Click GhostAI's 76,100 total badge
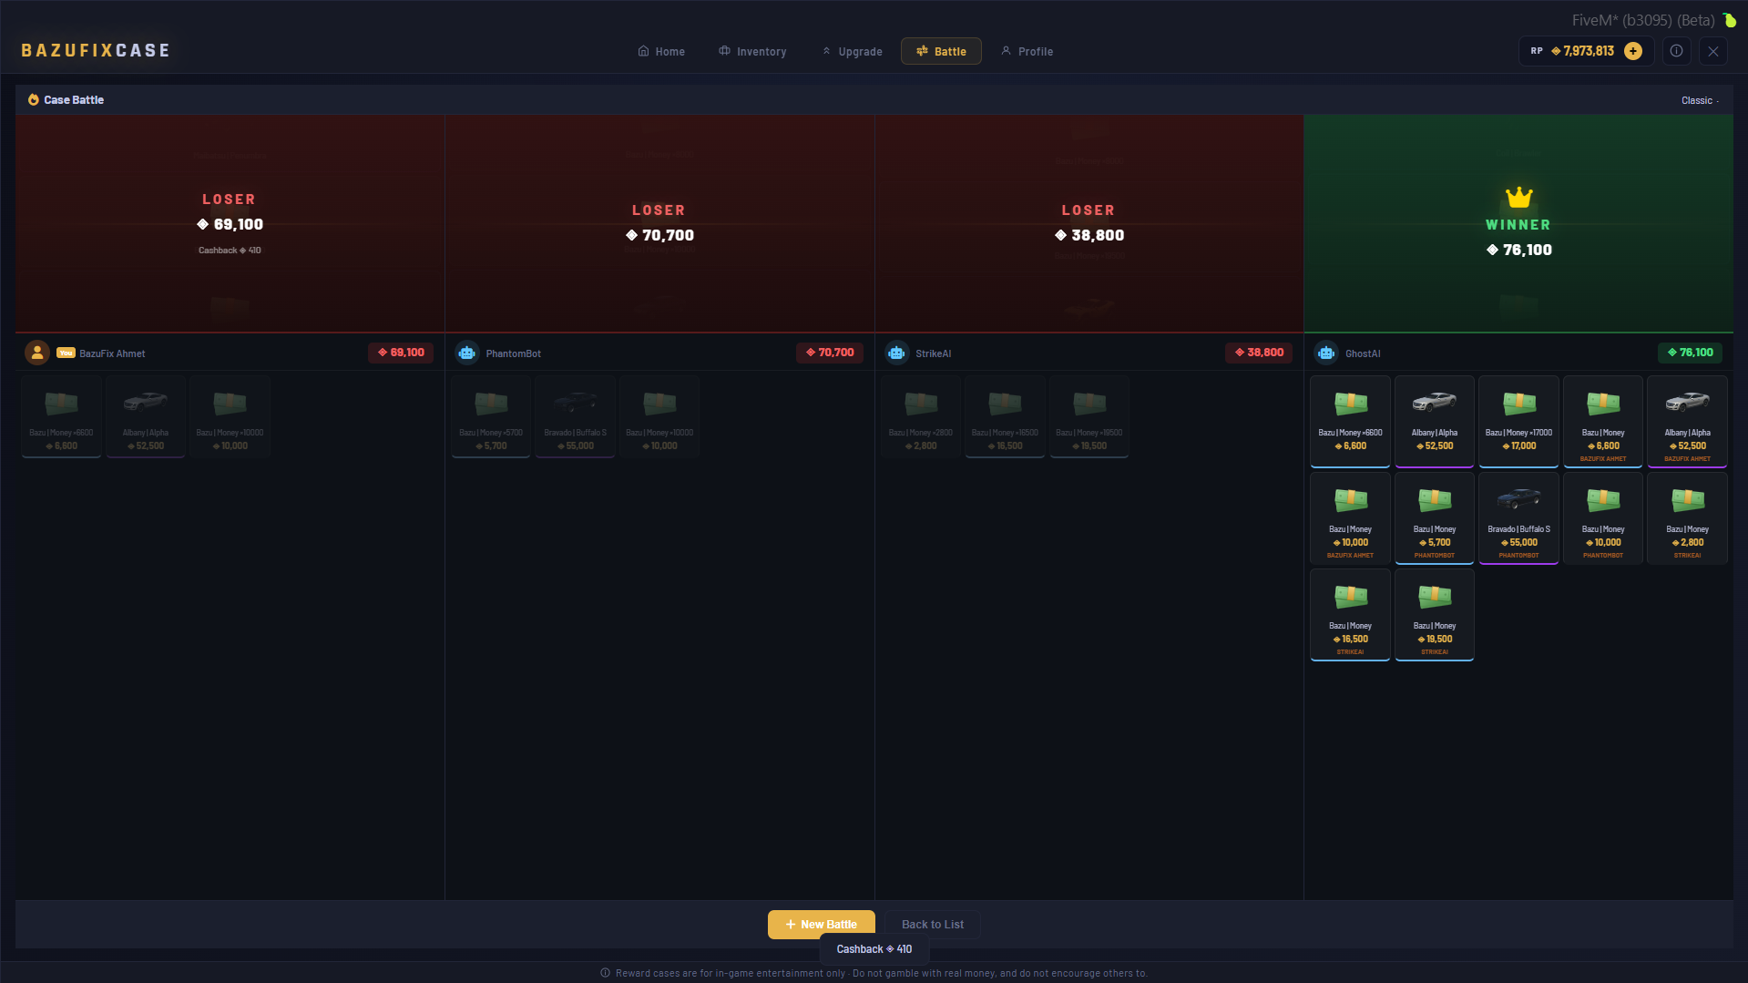The width and height of the screenshot is (1748, 983). [1690, 353]
